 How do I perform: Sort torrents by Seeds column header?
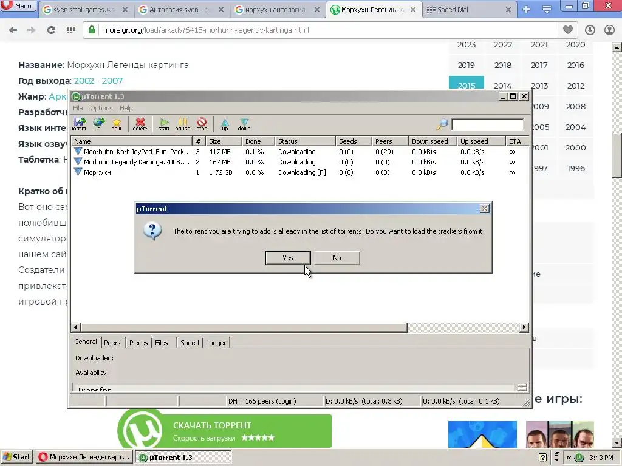[x=354, y=141]
